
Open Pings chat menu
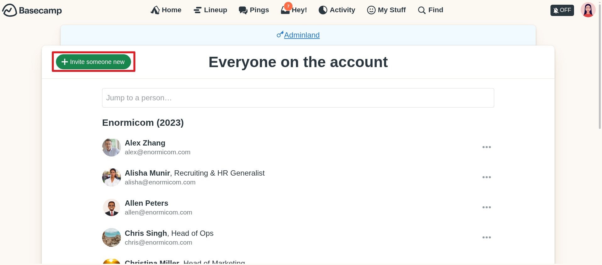point(254,10)
